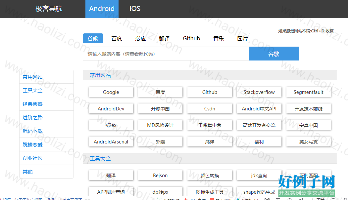Open the 福利 site button
The width and height of the screenshot is (348, 200).
click(x=259, y=142)
